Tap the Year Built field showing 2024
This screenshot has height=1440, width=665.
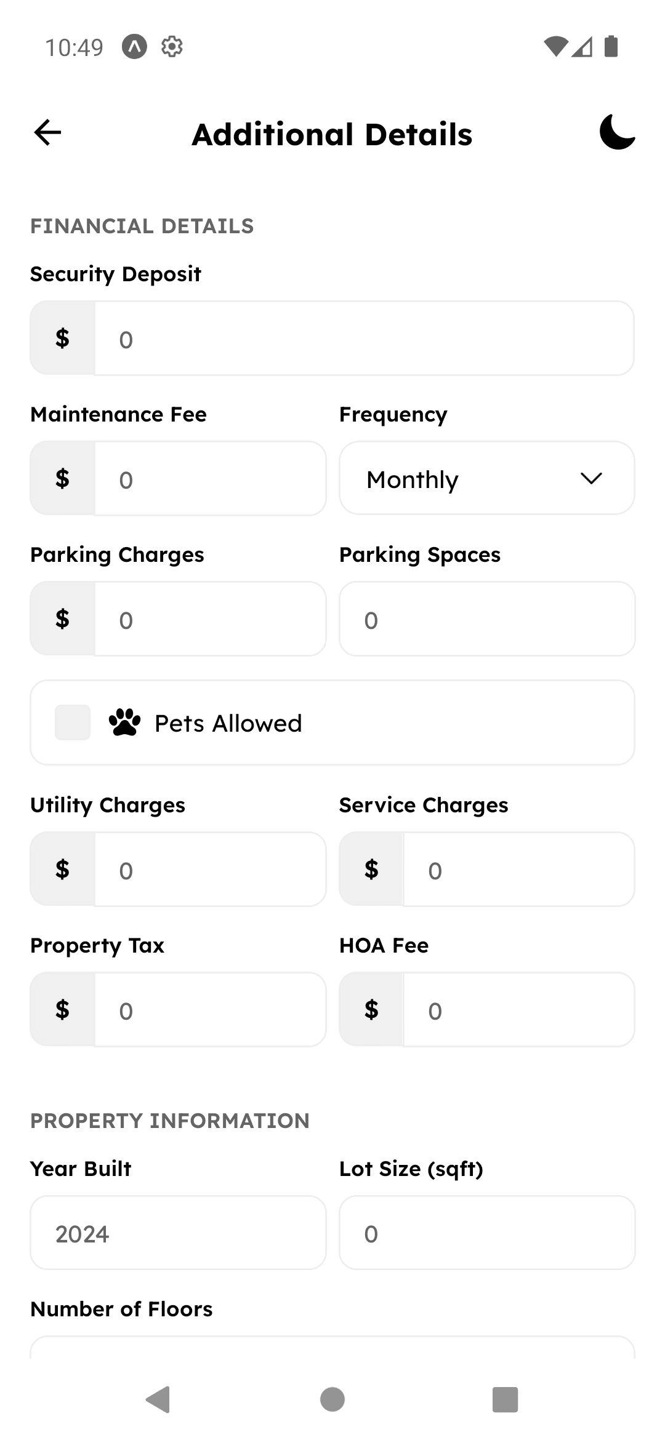pyautogui.click(x=178, y=1233)
